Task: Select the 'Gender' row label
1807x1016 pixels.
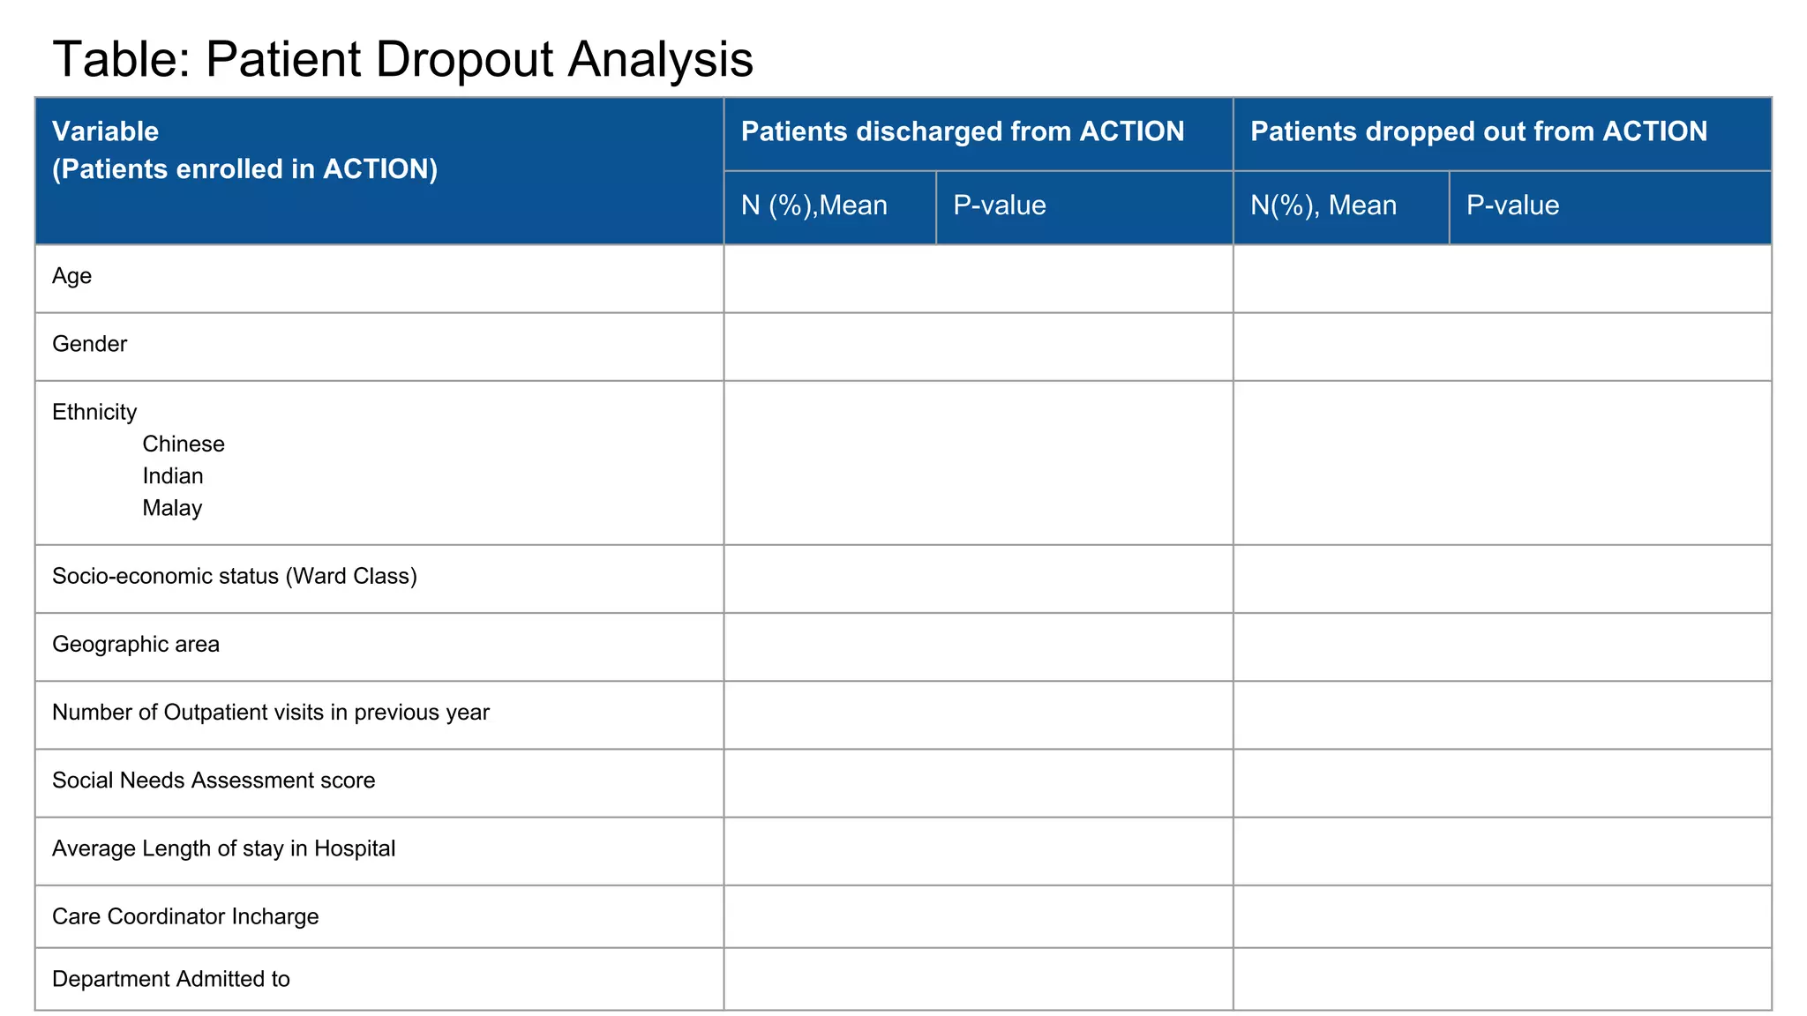Action: tap(90, 344)
